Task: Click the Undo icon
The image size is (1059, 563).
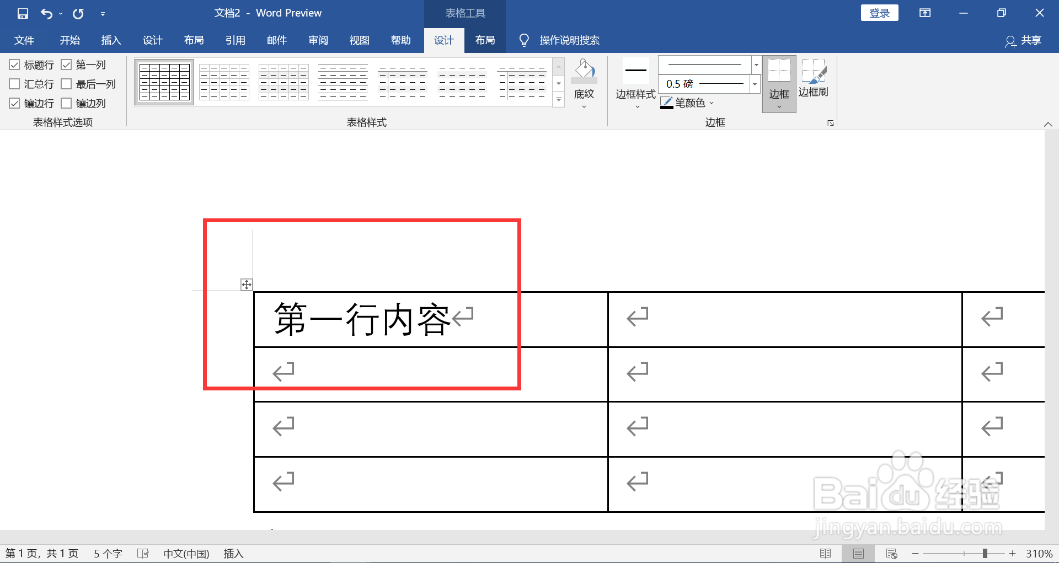Action: (x=47, y=13)
